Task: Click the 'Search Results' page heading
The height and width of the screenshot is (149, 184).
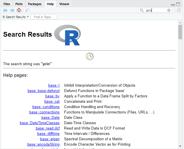Action: pos(27,34)
